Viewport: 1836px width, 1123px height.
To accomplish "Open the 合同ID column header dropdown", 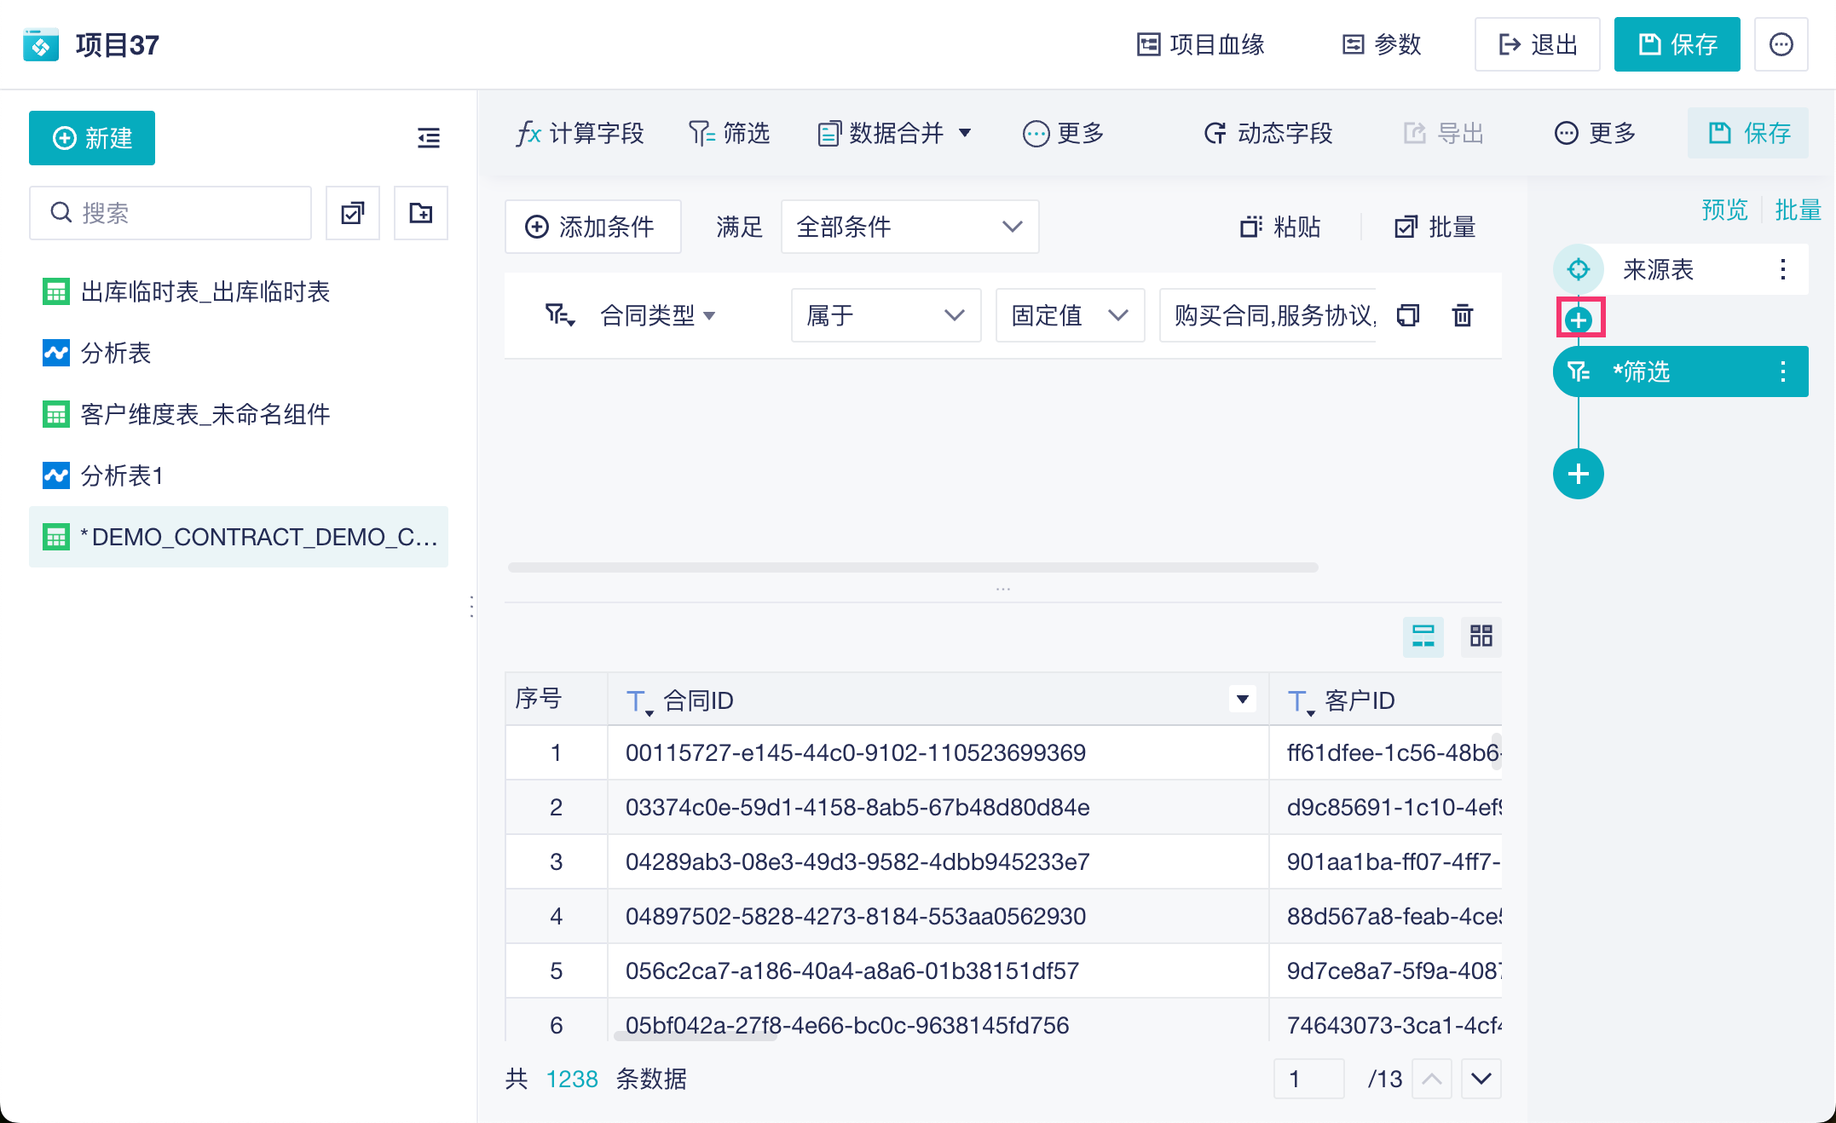I will point(1242,700).
